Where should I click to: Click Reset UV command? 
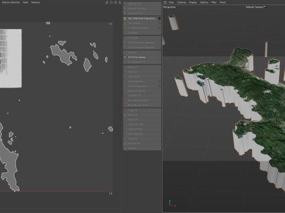(x=142, y=120)
